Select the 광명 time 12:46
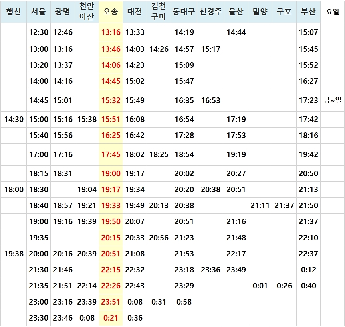The width and height of the screenshot is (345, 327). pyautogui.click(x=63, y=32)
